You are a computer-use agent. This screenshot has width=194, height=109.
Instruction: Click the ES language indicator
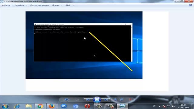tap(154, 106)
